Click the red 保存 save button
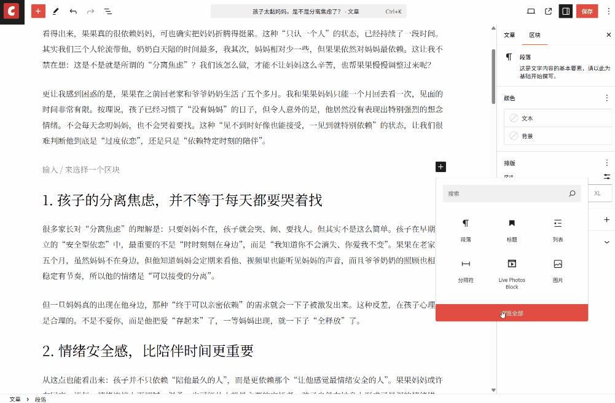The width and height of the screenshot is (615, 403). click(x=587, y=11)
